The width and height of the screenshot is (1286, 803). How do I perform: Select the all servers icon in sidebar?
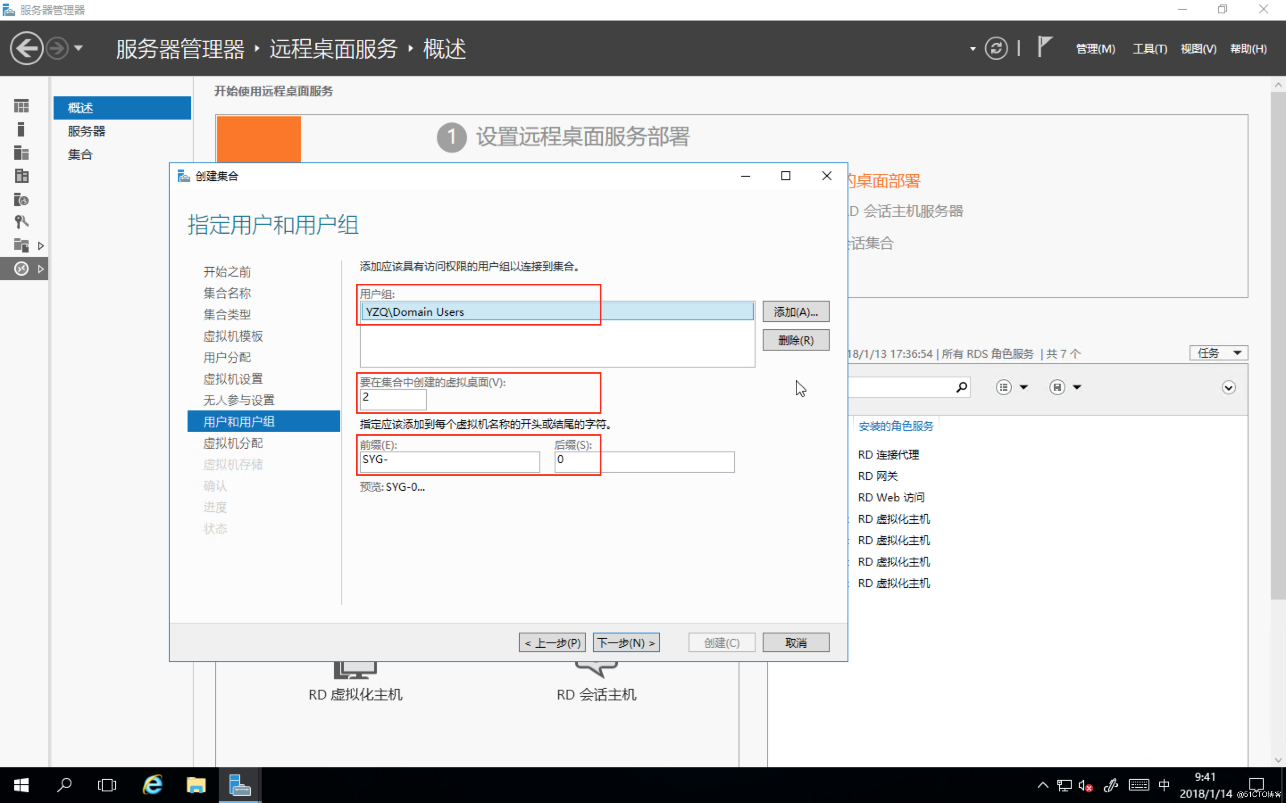click(x=21, y=153)
